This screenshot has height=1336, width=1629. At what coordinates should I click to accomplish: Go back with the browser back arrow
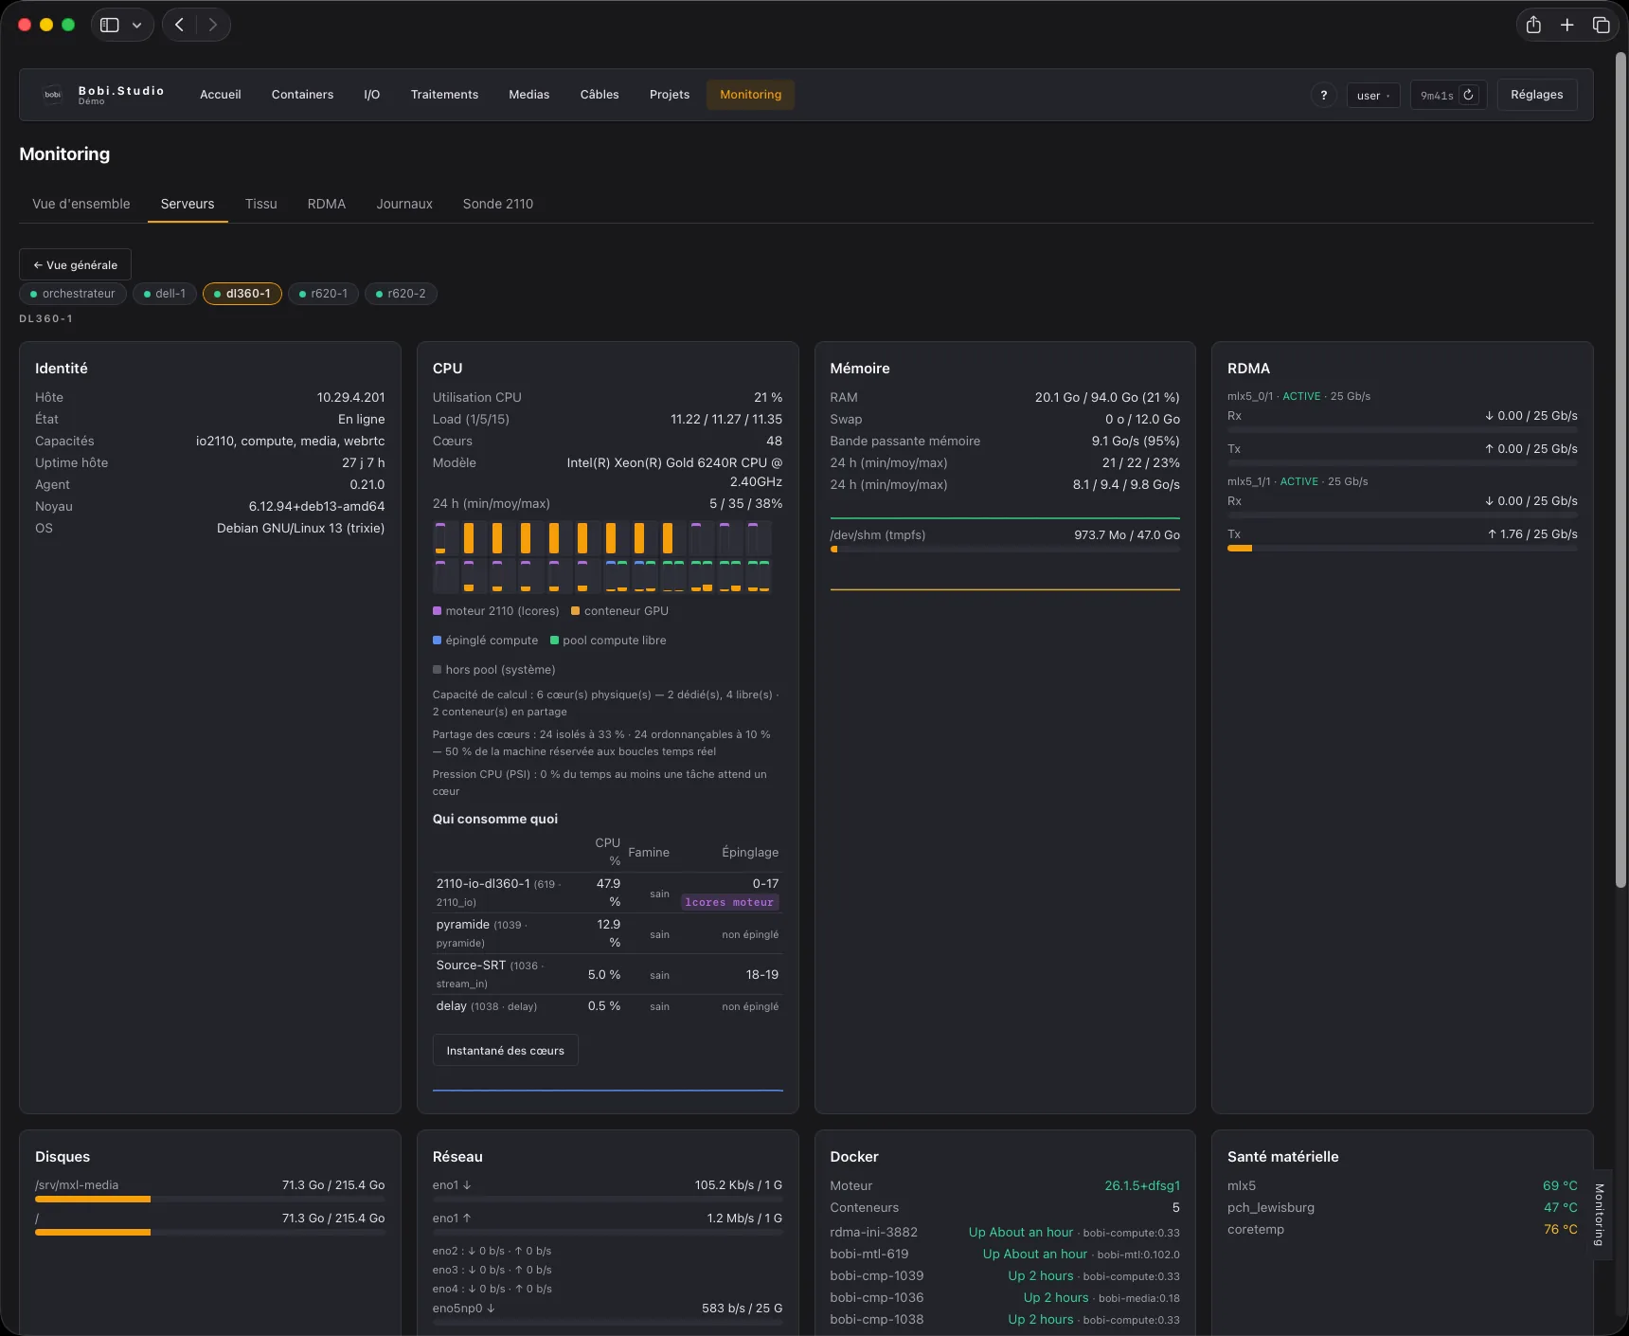click(x=179, y=25)
